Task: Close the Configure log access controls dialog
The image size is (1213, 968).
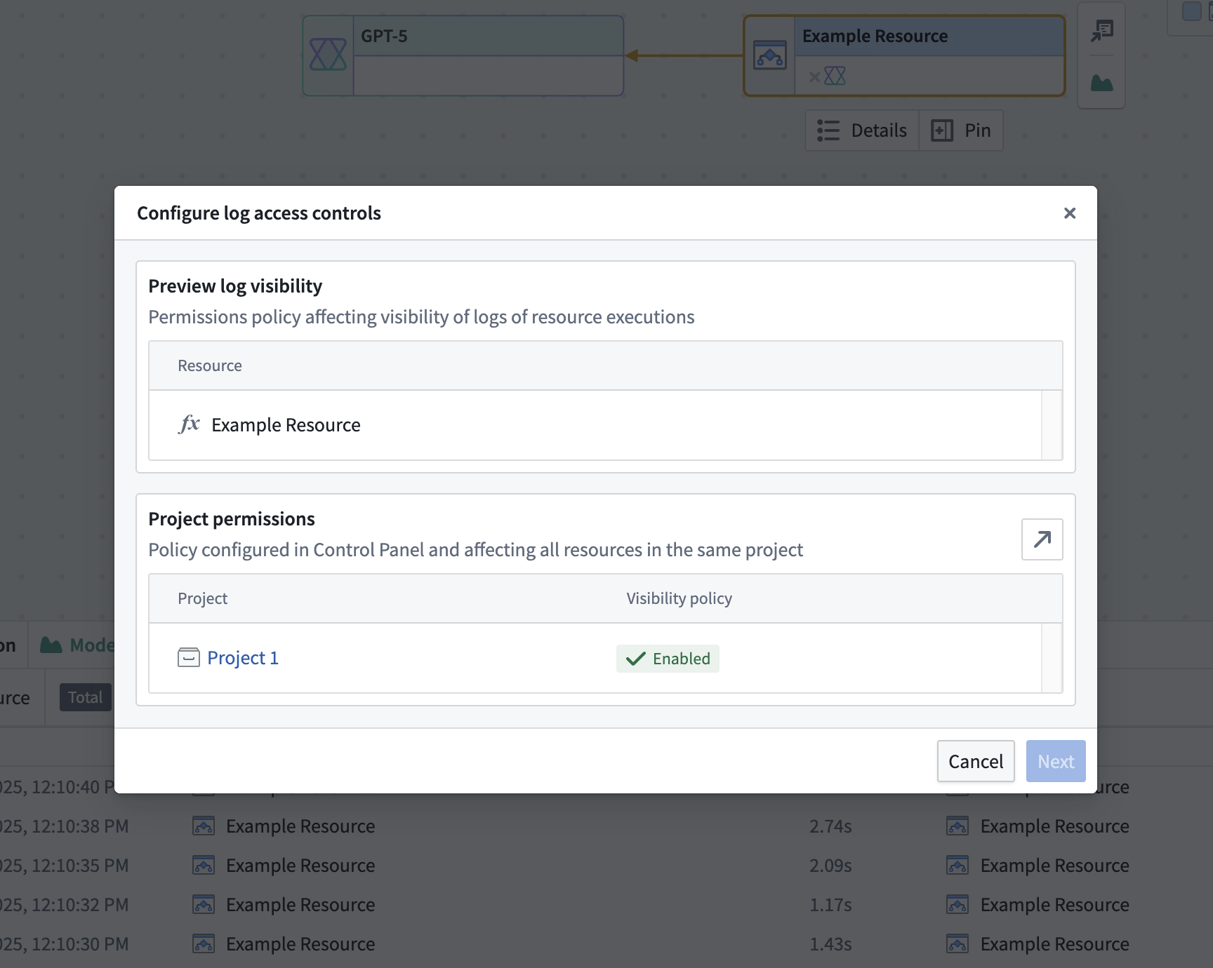Action: (x=1069, y=213)
